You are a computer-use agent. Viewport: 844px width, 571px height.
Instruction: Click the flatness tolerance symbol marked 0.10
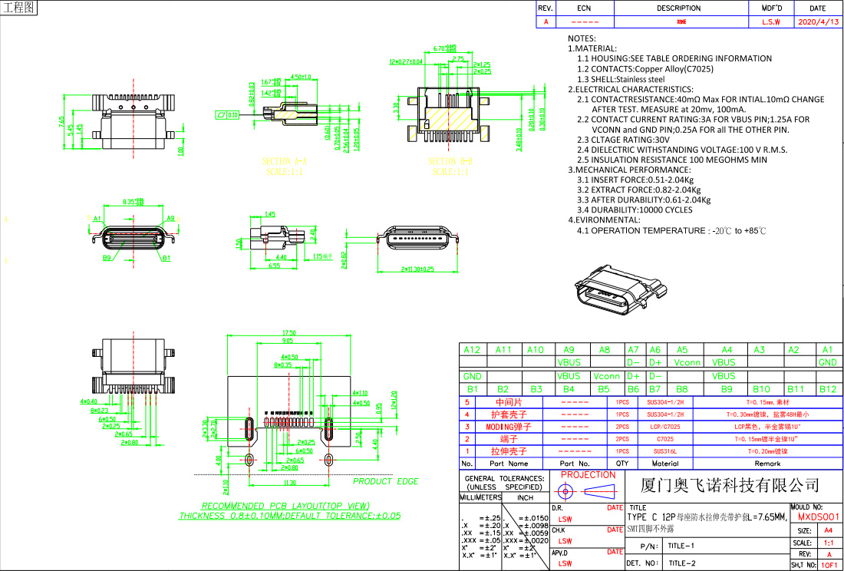click(x=227, y=114)
